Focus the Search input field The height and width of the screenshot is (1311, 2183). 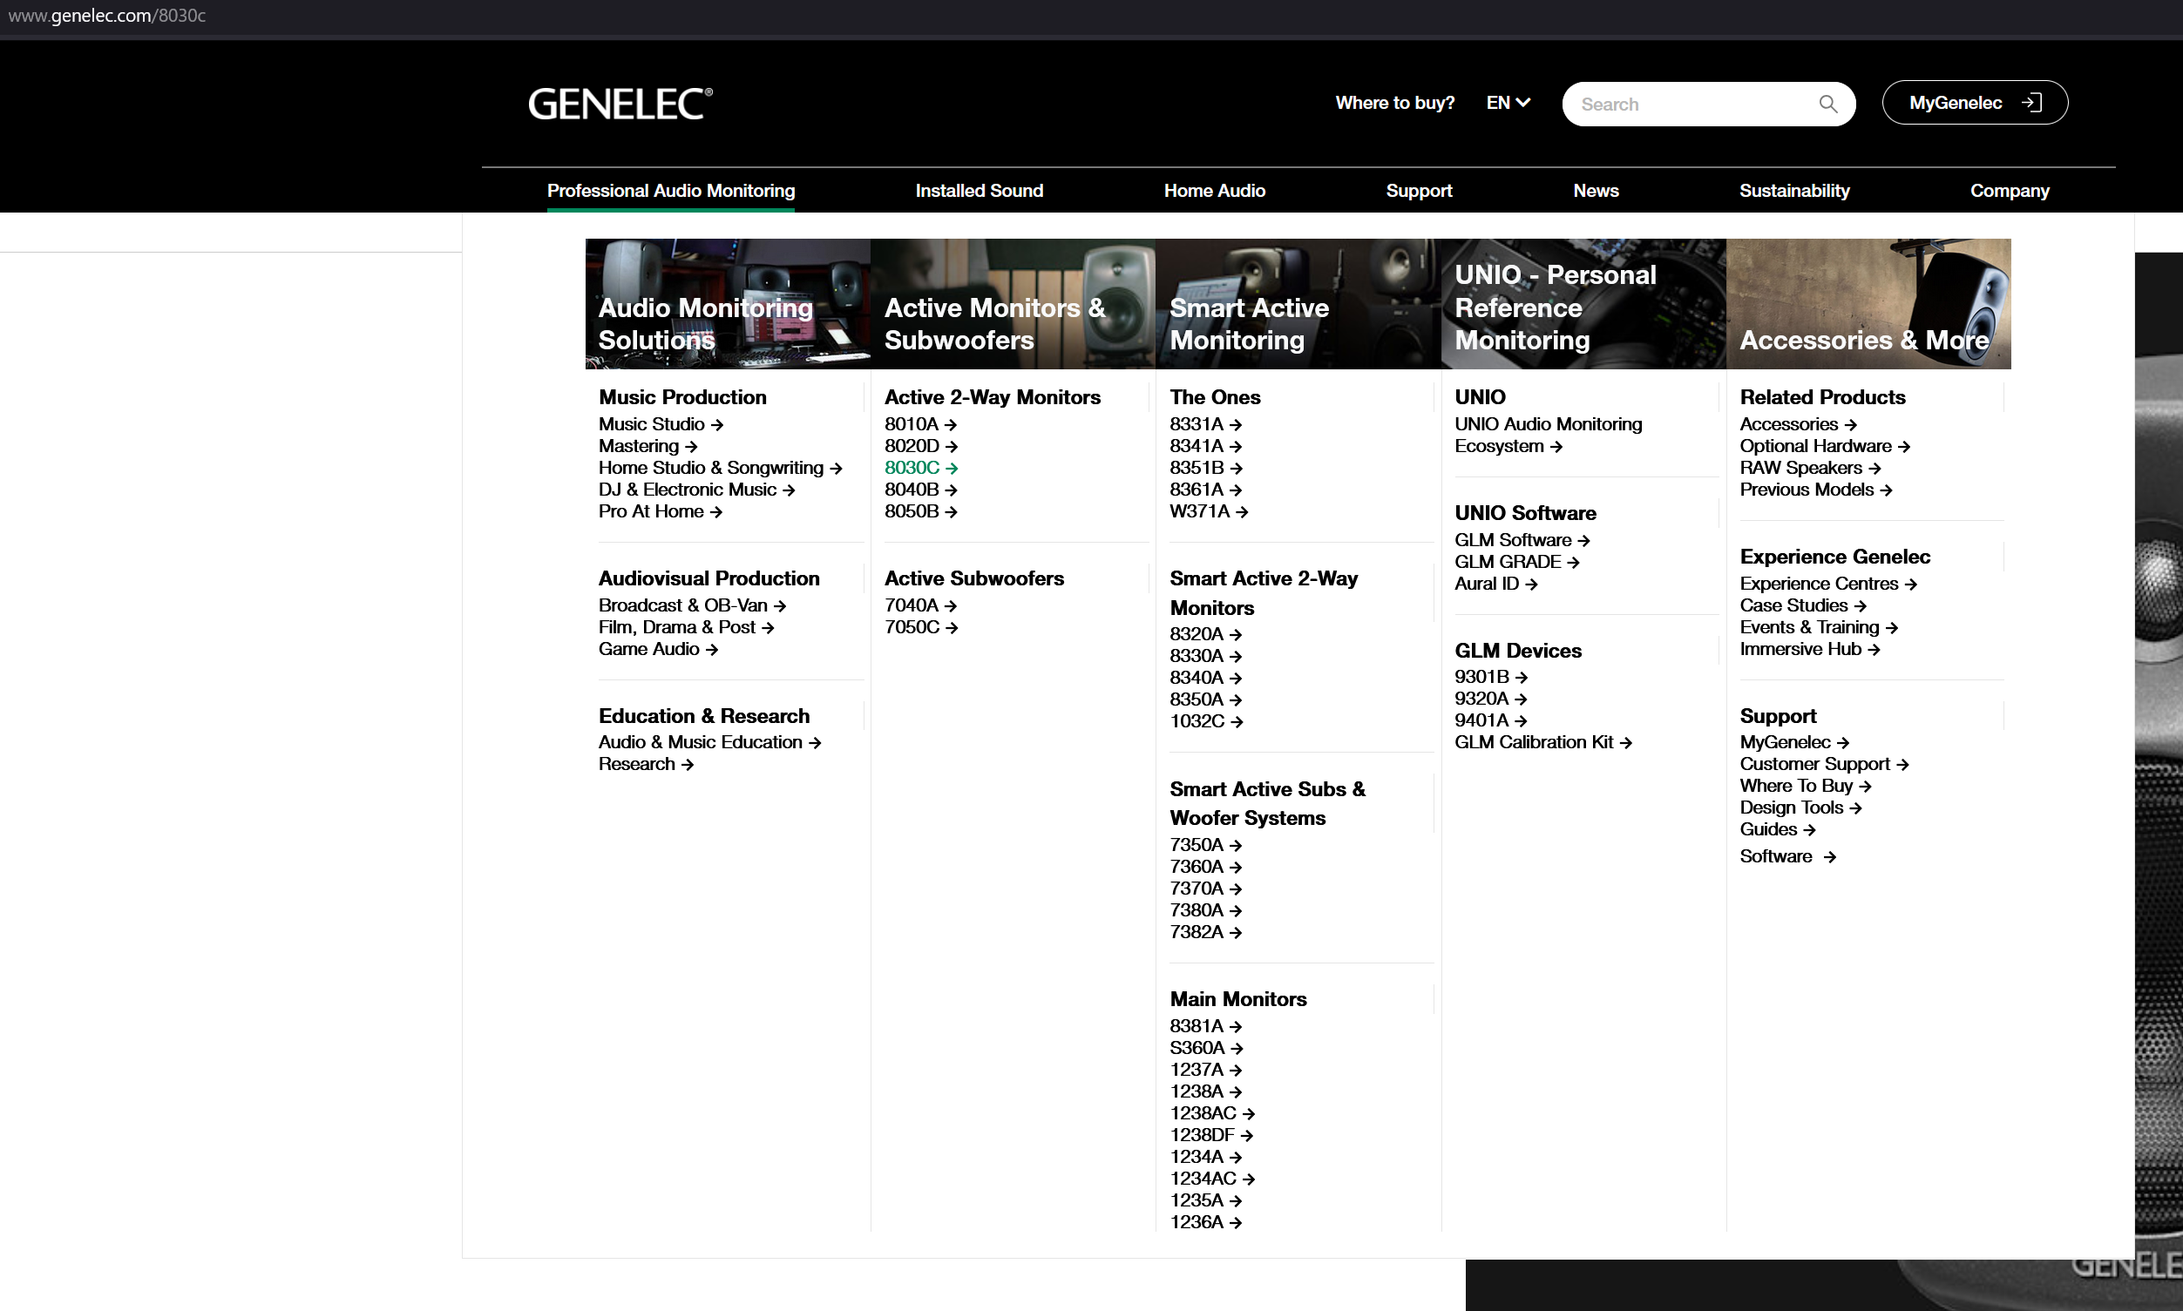[1707, 105]
